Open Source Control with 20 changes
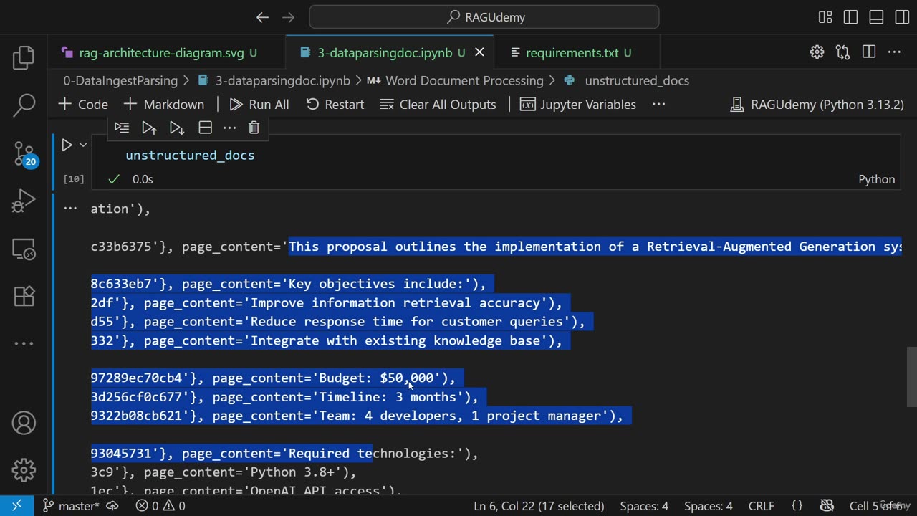917x516 pixels. pos(24,153)
